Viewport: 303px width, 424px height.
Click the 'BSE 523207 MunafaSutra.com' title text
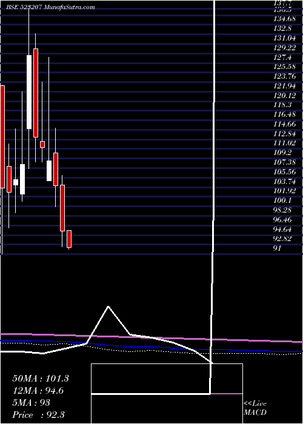coord(49,7)
